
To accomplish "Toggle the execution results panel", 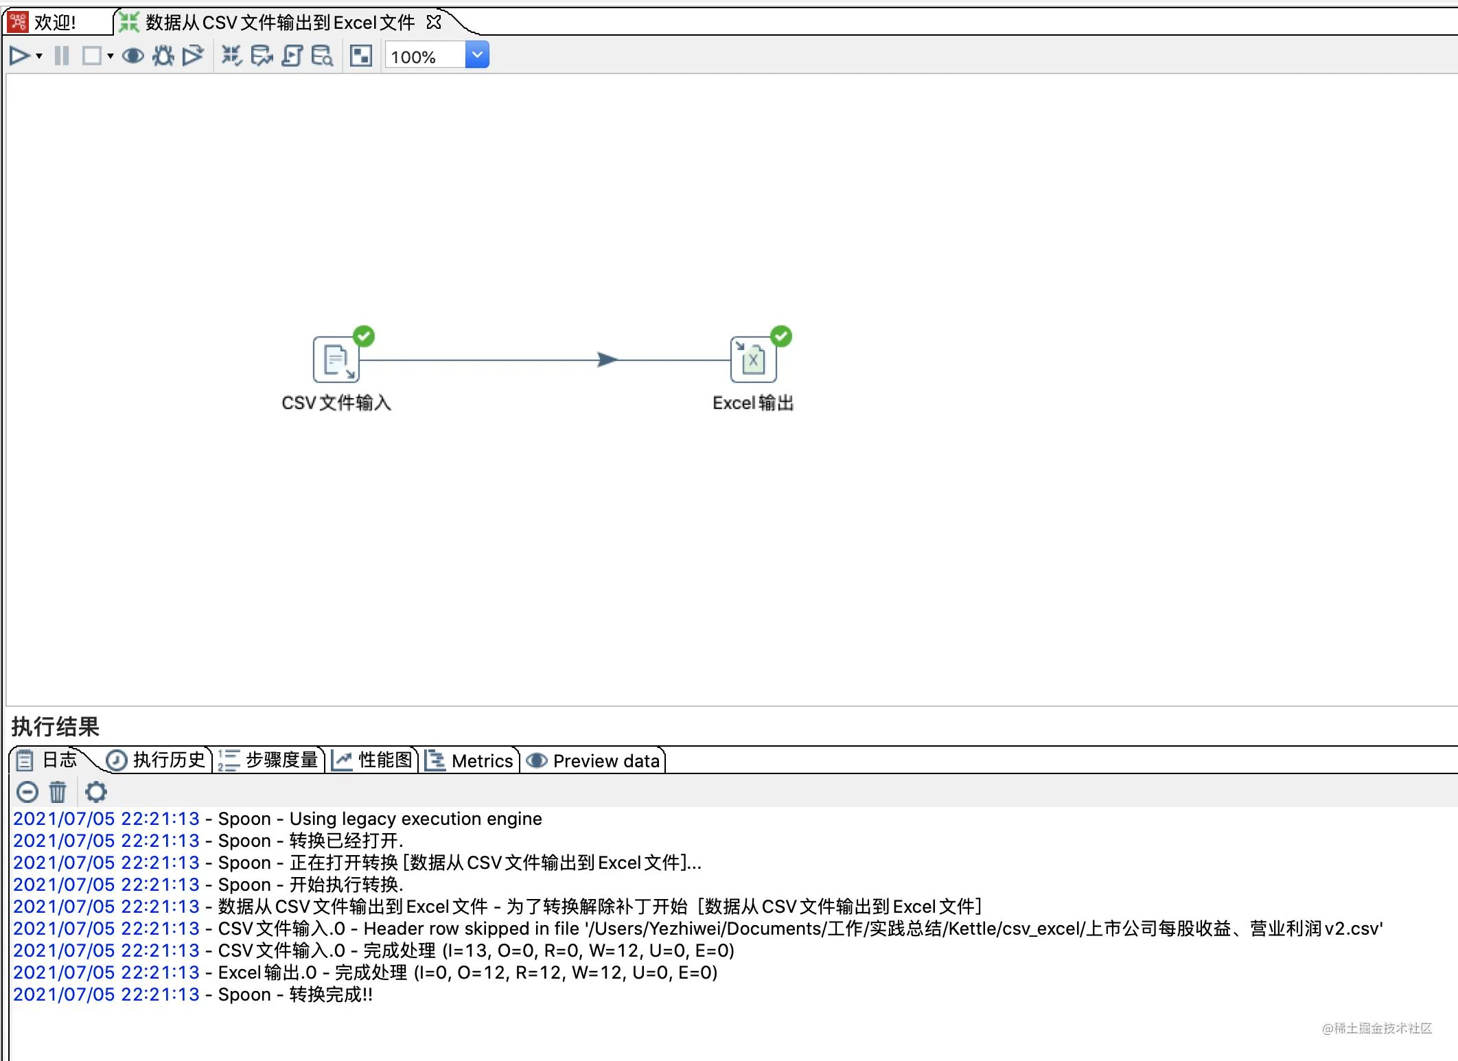I will [361, 56].
